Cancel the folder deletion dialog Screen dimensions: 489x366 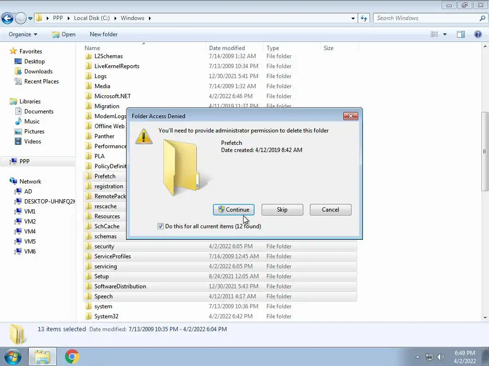click(x=330, y=210)
